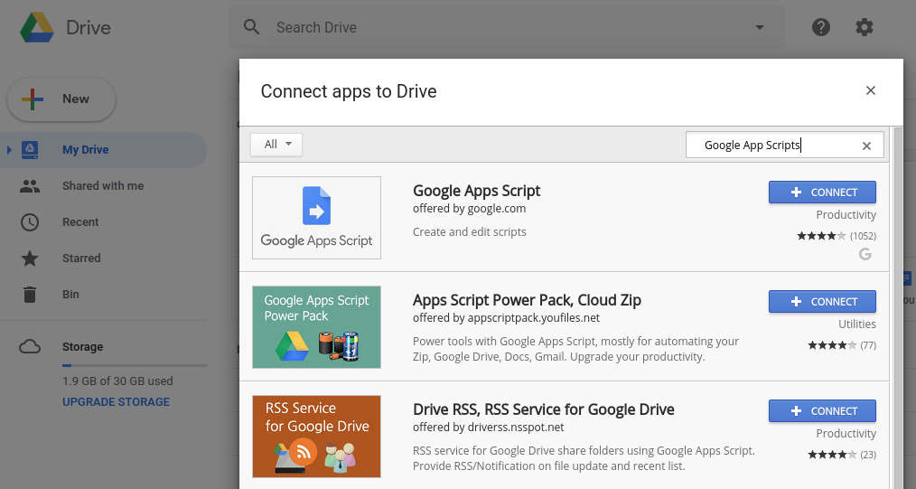Click the Upgrade Storage link

pos(117,402)
